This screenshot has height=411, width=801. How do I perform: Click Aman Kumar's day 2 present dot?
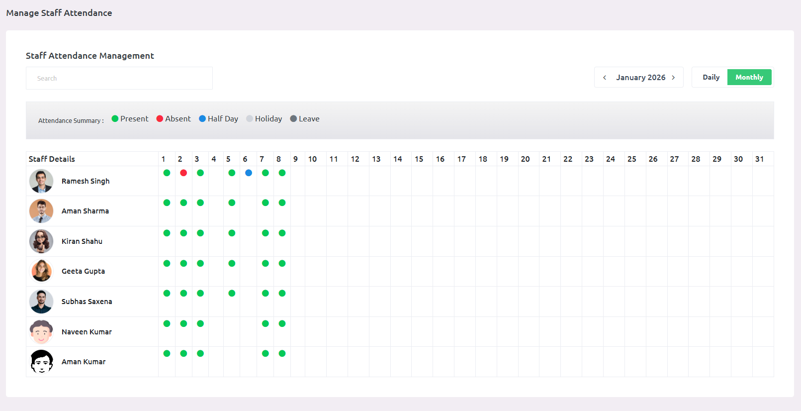click(x=183, y=353)
